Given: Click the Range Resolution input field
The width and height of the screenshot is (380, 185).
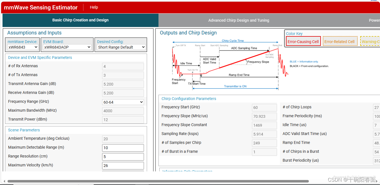Looking at the screenshot, I should click(123, 157).
